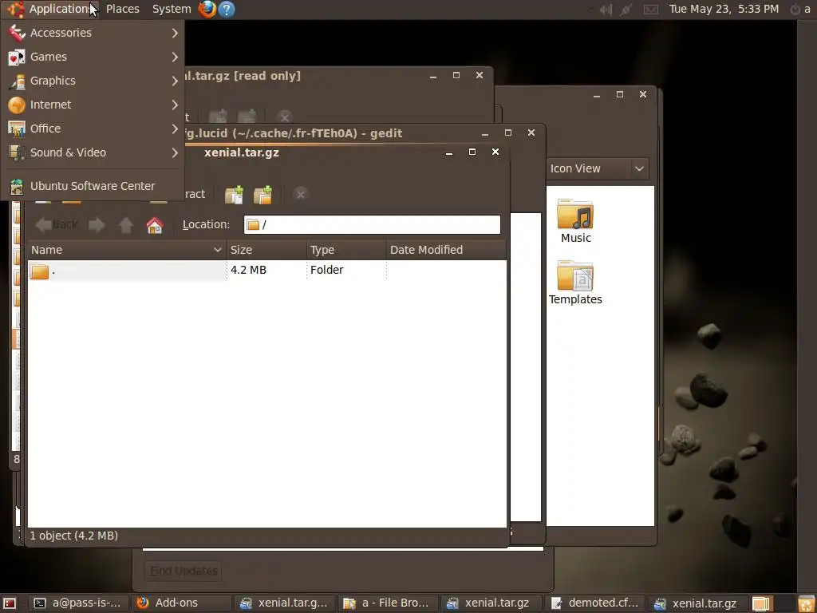Maximize the front xenial.tar.gz window
Image resolution: width=817 pixels, height=613 pixels.
(472, 152)
